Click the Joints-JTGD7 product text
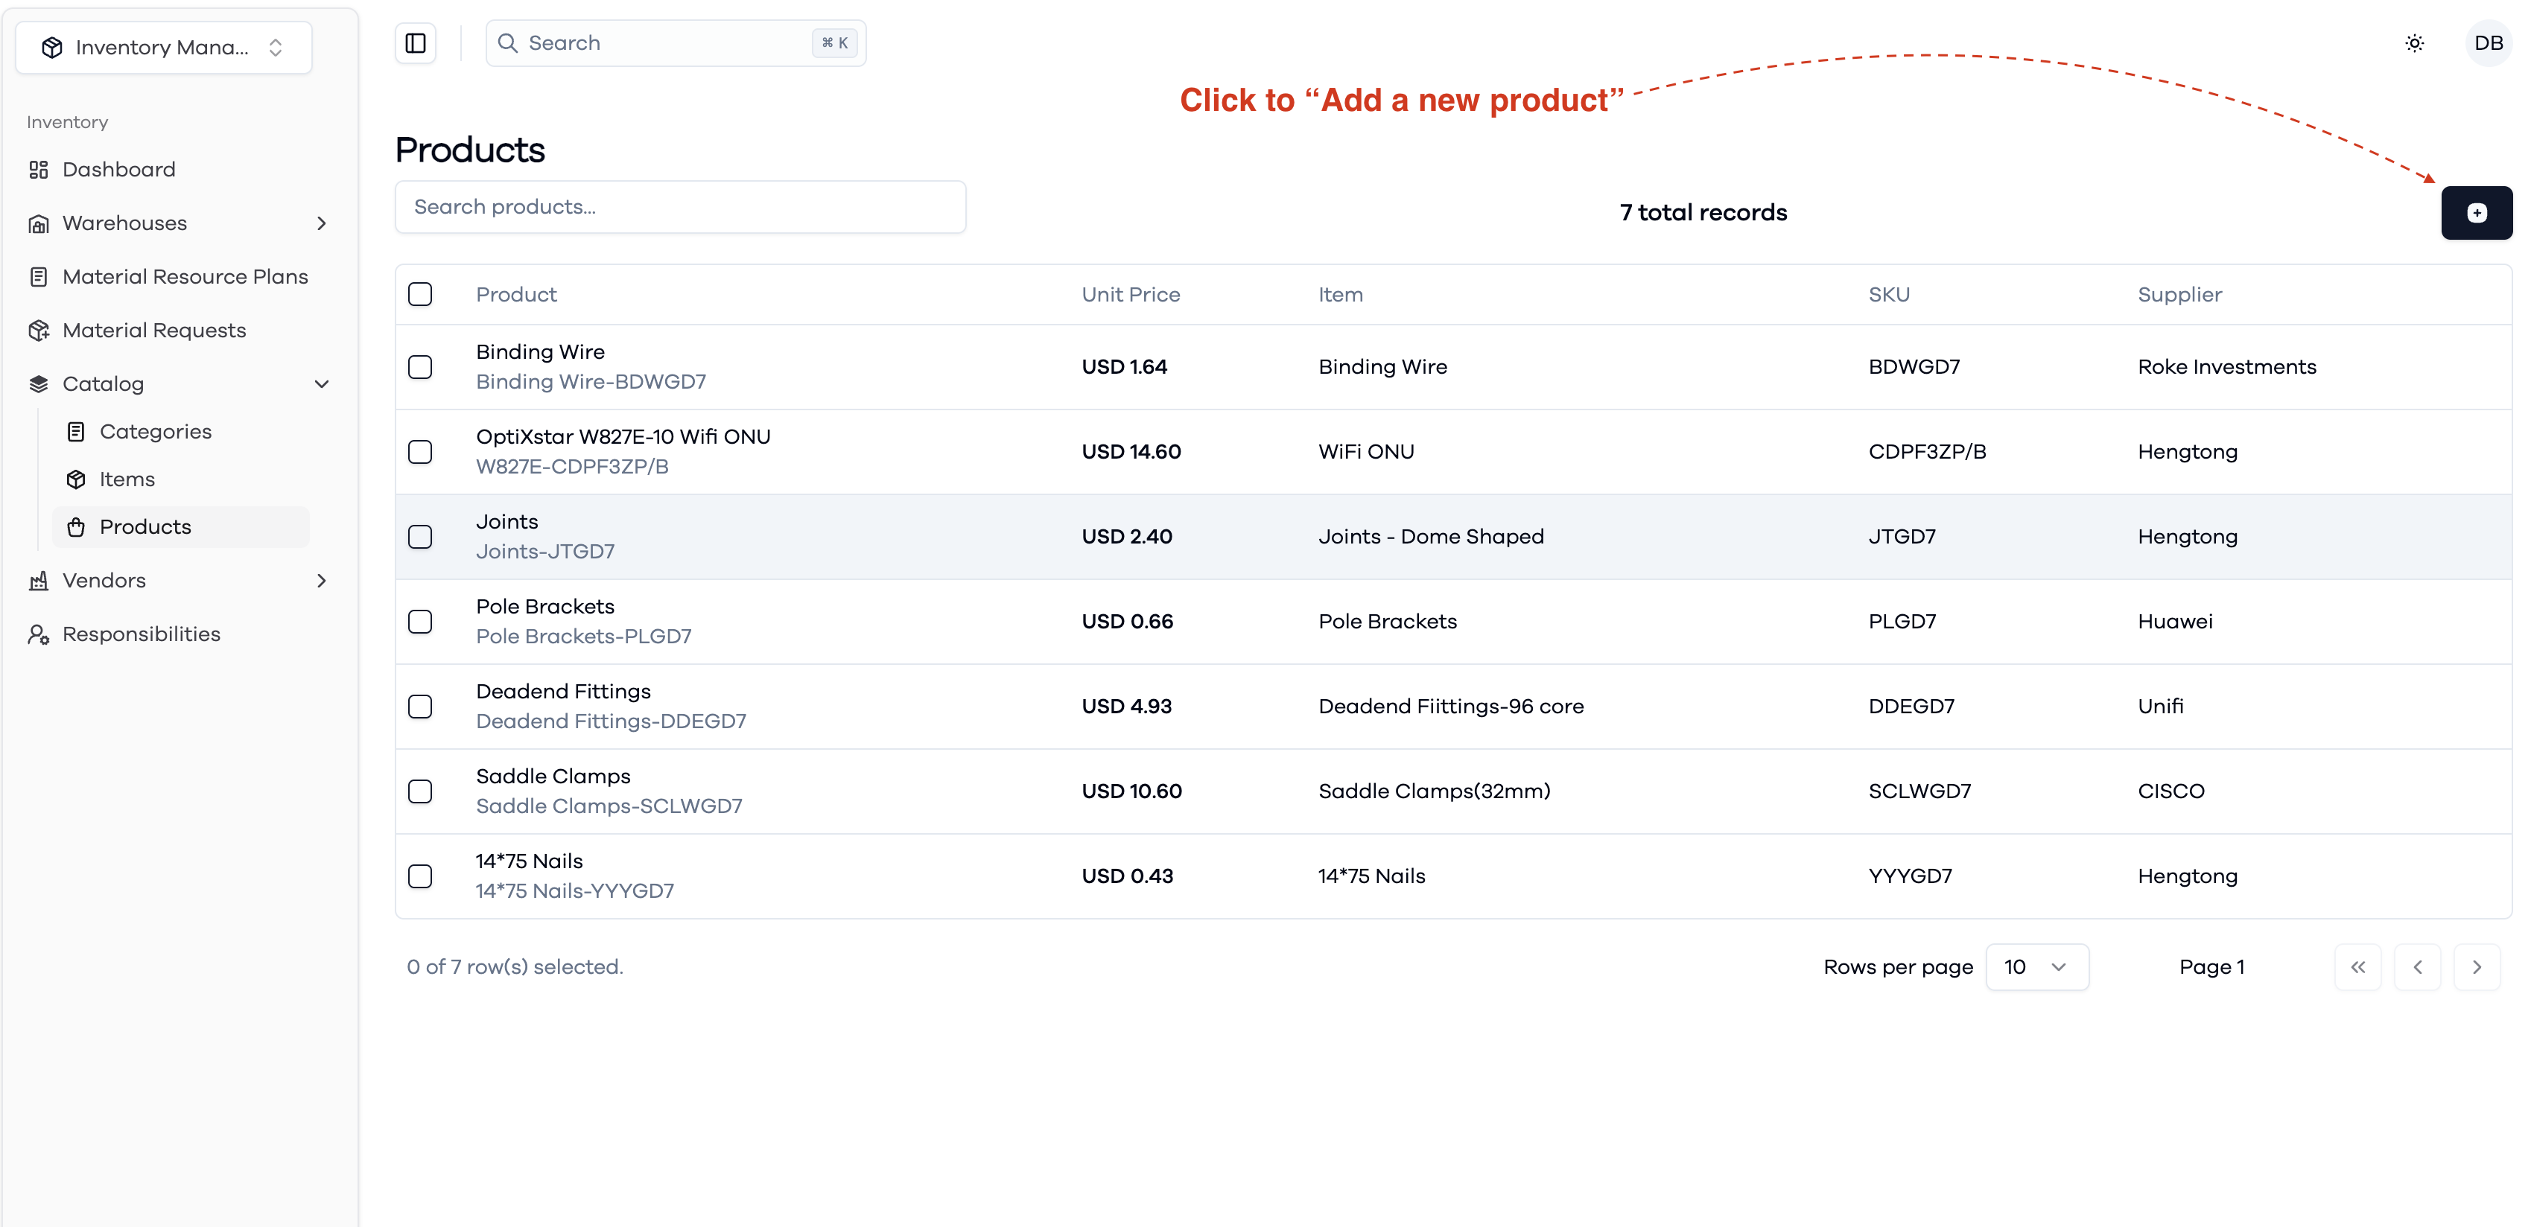 (545, 552)
